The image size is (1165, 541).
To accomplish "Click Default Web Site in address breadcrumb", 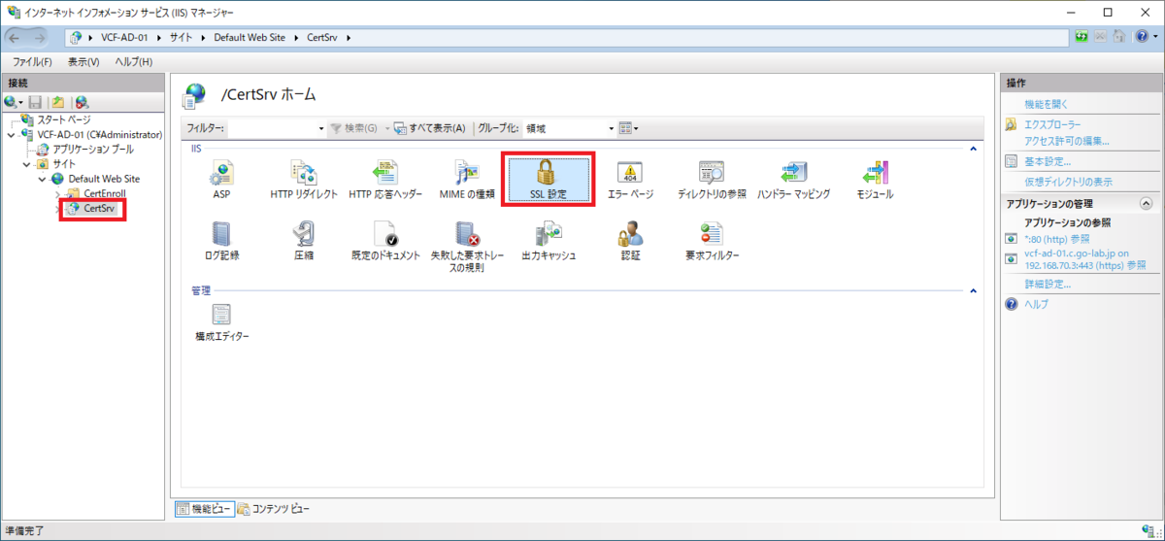I will 249,38.
